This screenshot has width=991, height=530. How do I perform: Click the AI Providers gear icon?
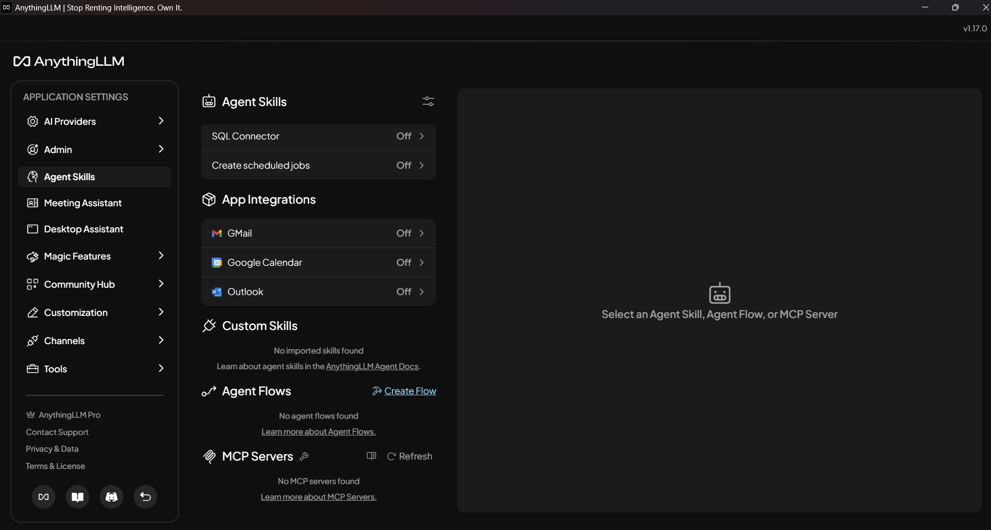(x=32, y=121)
